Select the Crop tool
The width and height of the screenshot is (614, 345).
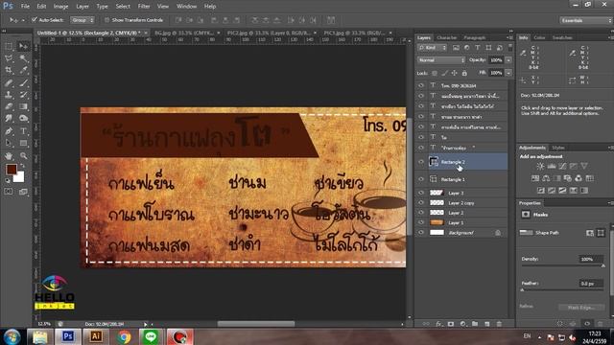[9, 70]
